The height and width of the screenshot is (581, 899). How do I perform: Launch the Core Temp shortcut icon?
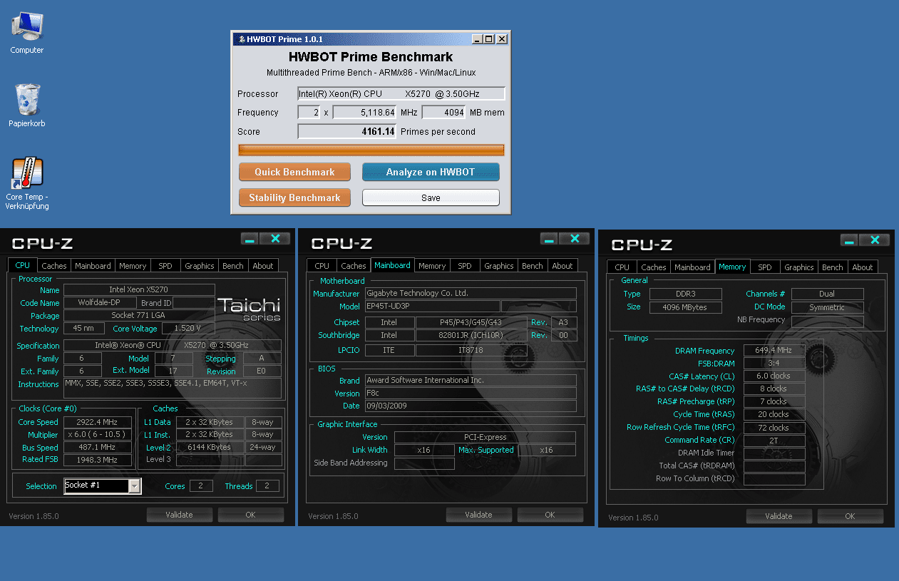click(27, 183)
